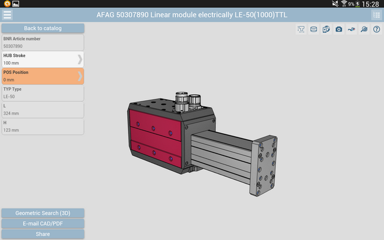Open the multi-device view icon
384x240 pixels.
(x=326, y=29)
